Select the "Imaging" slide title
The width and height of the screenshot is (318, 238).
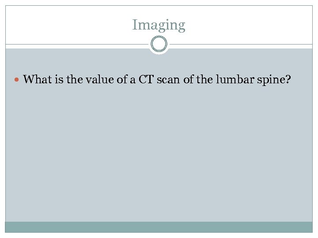(x=159, y=25)
